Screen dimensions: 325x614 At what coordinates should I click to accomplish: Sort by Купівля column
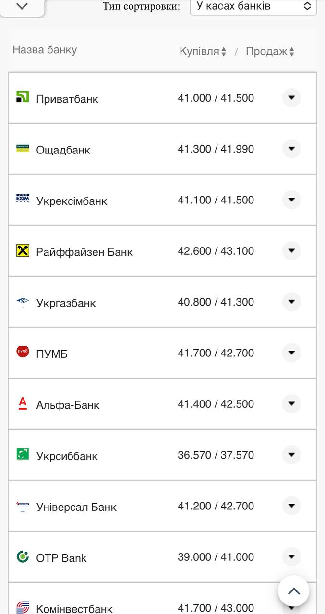point(203,52)
